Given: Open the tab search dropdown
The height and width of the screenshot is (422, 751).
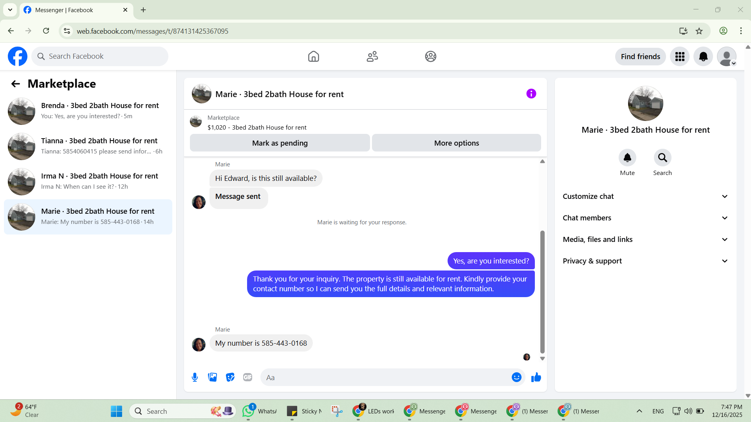Looking at the screenshot, I should click(x=10, y=10).
